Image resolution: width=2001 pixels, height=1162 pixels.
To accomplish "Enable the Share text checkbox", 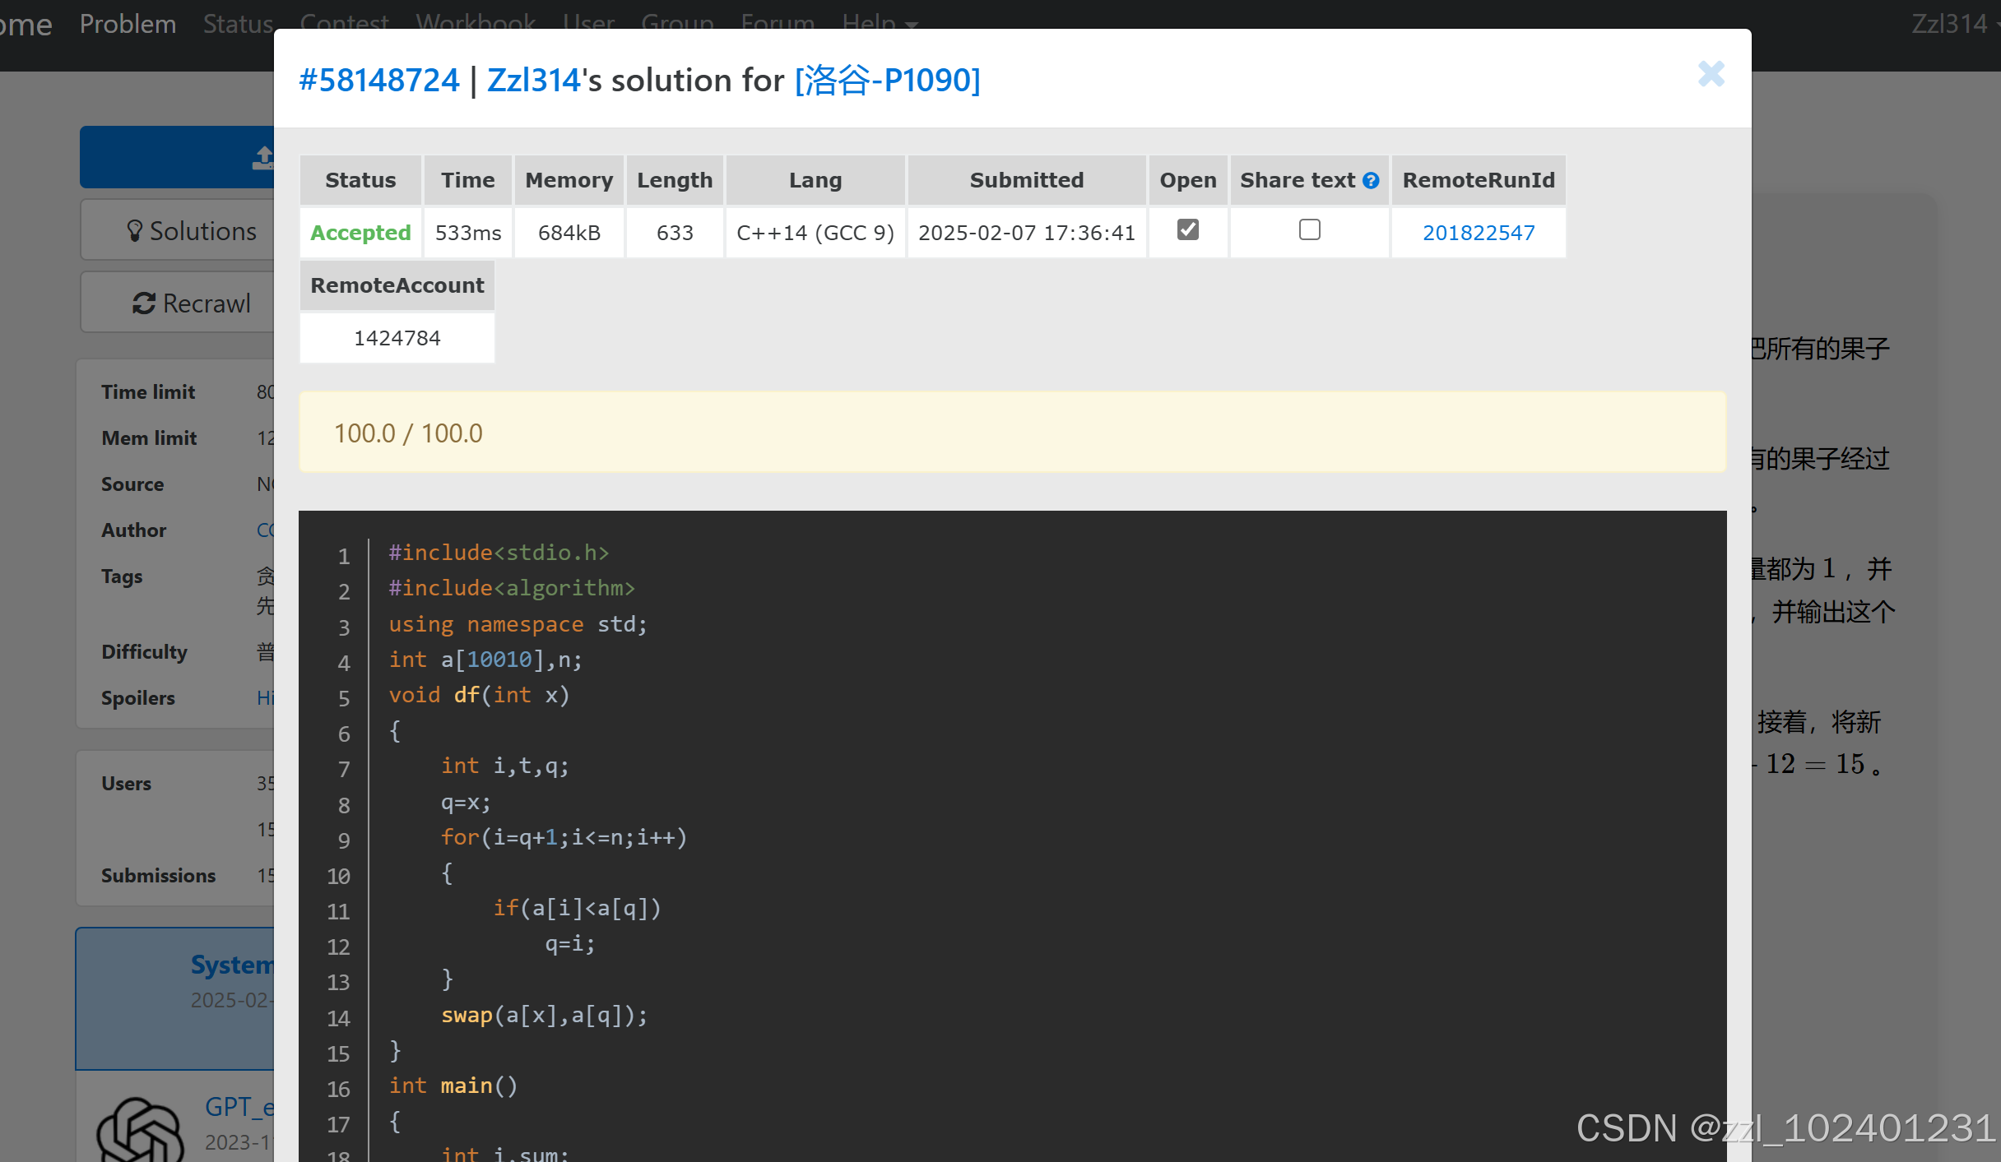I will [x=1309, y=229].
